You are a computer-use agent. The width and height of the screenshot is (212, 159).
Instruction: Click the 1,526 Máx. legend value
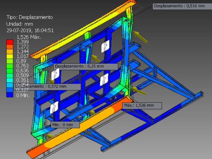click(29, 37)
